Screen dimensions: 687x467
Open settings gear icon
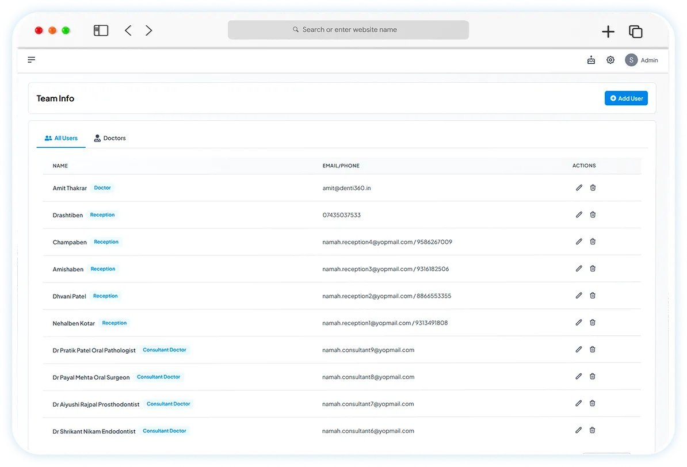pos(610,60)
